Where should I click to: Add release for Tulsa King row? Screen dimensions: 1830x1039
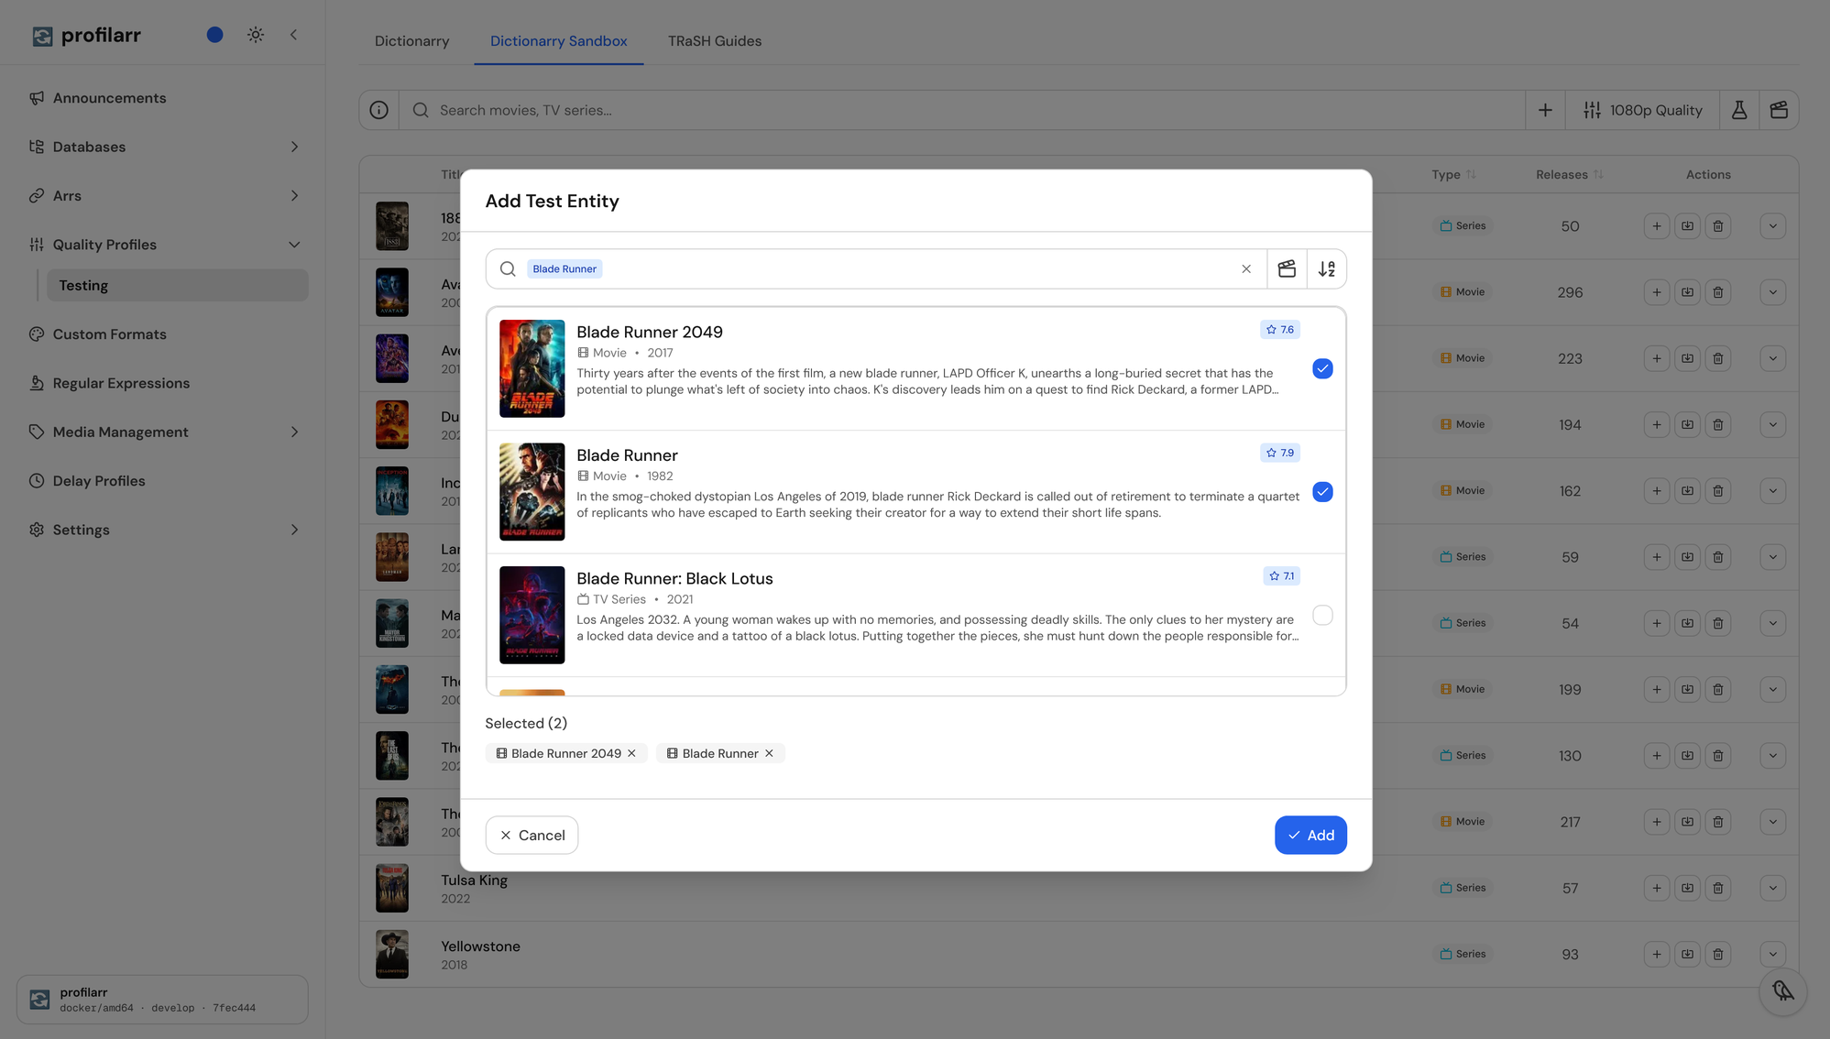[x=1656, y=888]
